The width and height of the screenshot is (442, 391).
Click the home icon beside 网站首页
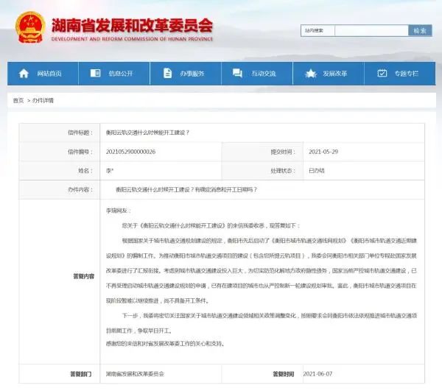click(24, 74)
